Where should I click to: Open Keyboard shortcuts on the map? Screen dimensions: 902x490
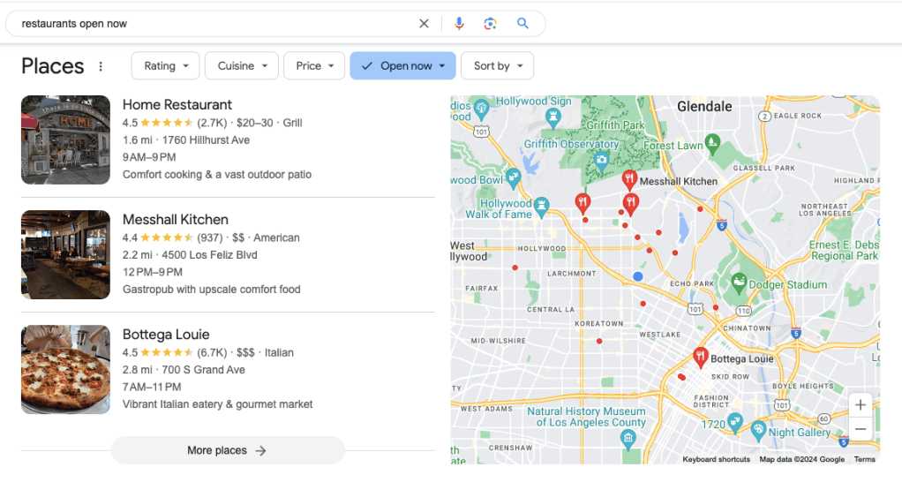point(716,459)
